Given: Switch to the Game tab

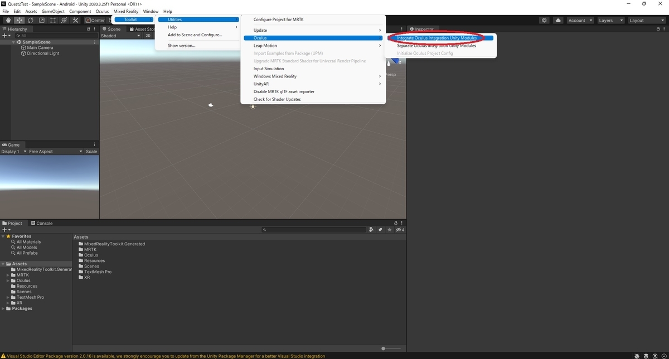Looking at the screenshot, I should 11,144.
